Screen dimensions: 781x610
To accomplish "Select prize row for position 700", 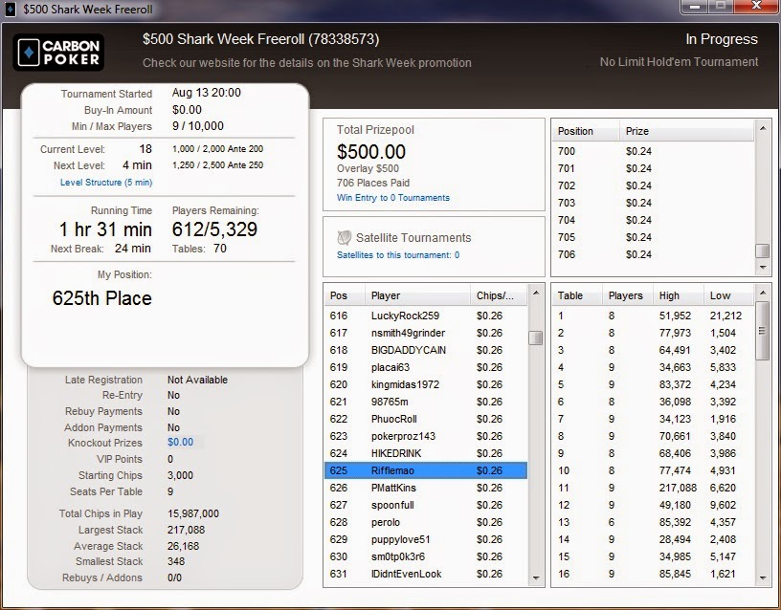I will tap(653, 151).
